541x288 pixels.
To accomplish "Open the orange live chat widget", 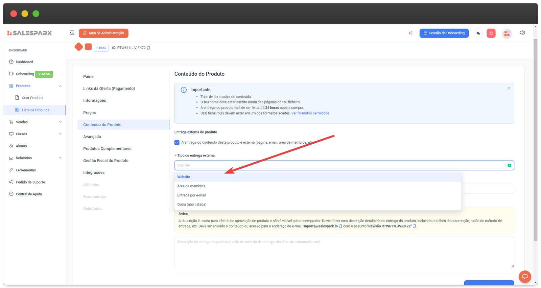I will [525, 277].
